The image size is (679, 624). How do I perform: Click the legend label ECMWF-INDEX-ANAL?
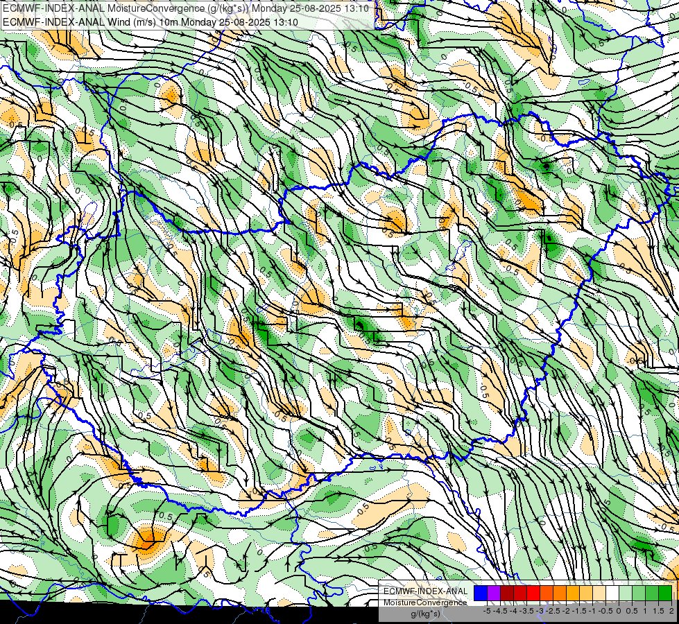[x=425, y=591]
